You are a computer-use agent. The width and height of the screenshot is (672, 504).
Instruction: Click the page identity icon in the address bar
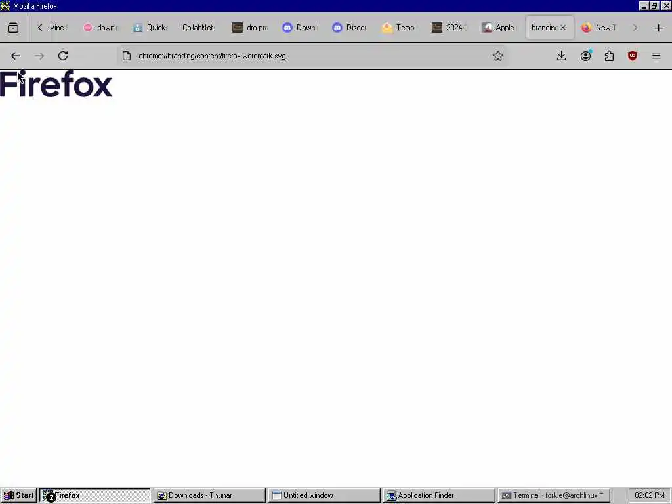[x=127, y=56]
